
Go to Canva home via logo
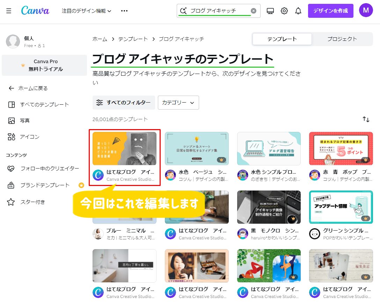pyautogui.click(x=35, y=10)
